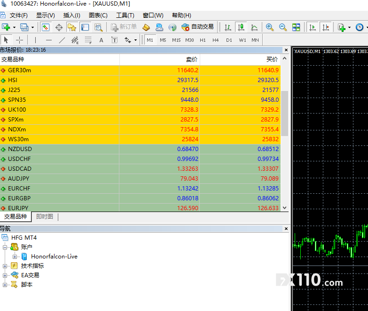Switch timeframe to M15
The width and height of the screenshot is (368, 311).
[x=176, y=40]
